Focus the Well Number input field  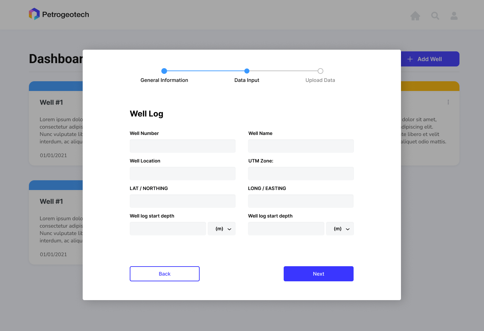[183, 146]
